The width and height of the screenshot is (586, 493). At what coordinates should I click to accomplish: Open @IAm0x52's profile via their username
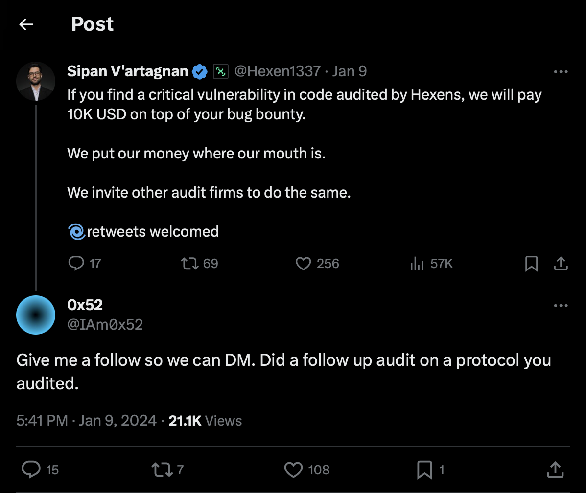click(105, 324)
